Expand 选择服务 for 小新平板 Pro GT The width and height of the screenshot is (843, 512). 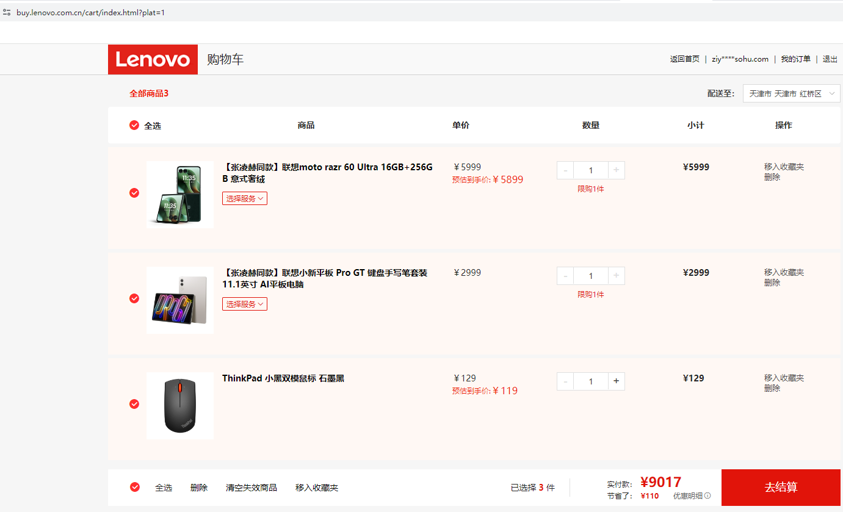point(244,304)
